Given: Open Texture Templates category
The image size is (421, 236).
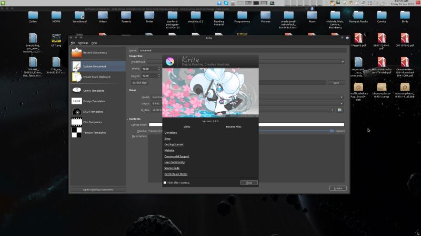Looking at the screenshot, I should tap(98, 133).
